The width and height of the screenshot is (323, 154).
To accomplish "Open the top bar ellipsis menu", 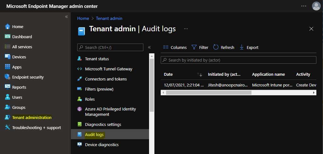I will point(304,6).
